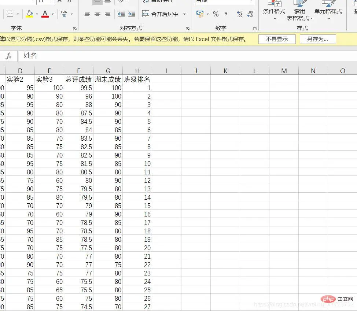Viewport: 357px width, 311px height.
Task: Align text to the right
Action: pyautogui.click(x=108, y=14)
